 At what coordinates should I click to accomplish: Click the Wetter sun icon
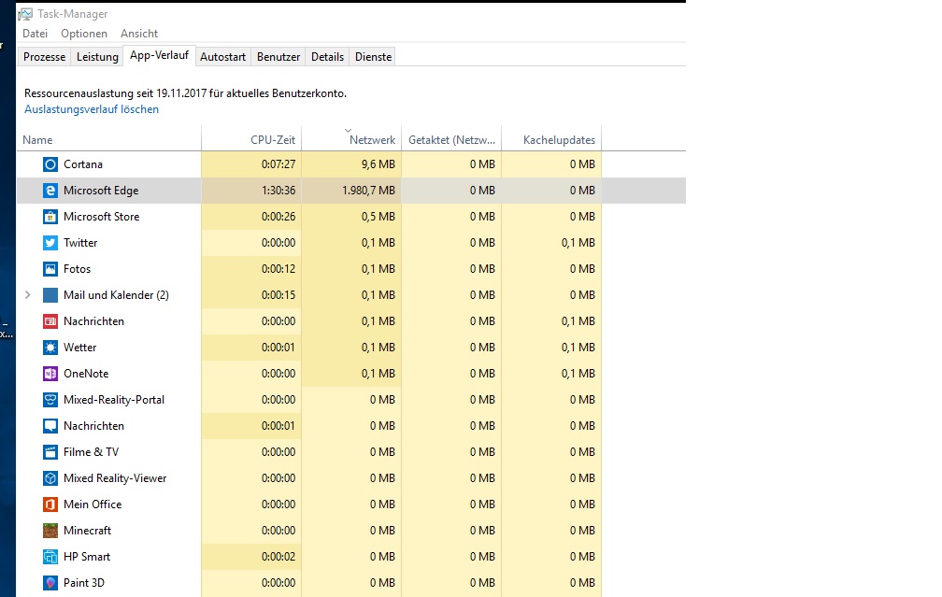click(x=50, y=348)
